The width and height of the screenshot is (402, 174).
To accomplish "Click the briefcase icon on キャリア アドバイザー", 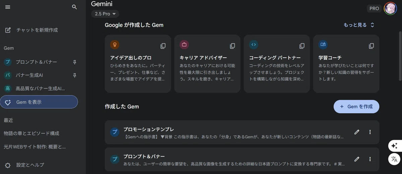I will tap(184, 44).
